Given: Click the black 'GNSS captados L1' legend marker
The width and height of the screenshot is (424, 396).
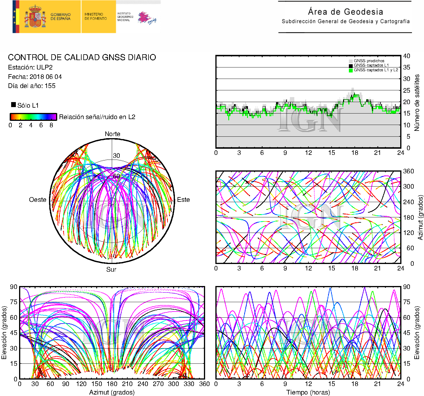Looking at the screenshot, I should 351,65.
